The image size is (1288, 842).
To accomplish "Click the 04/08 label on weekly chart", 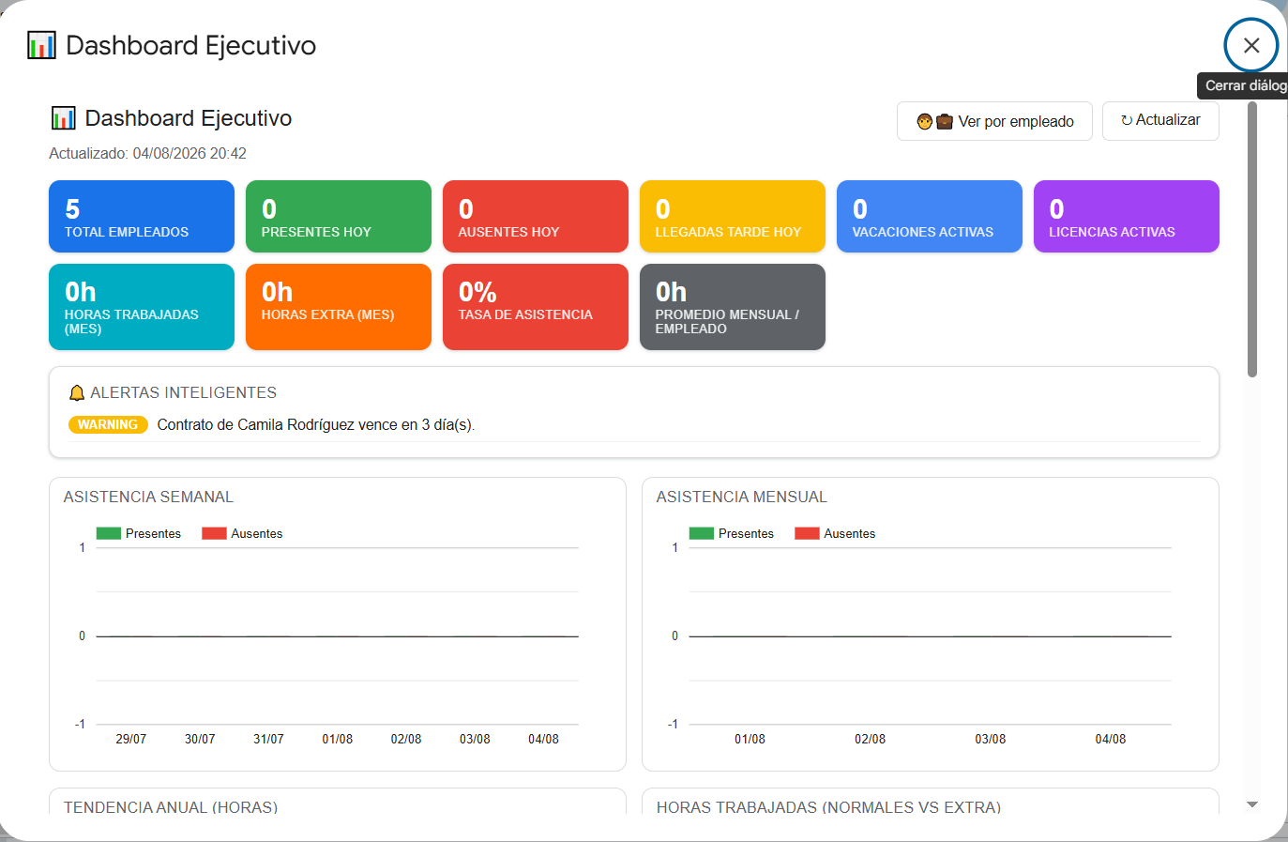I will 543,739.
